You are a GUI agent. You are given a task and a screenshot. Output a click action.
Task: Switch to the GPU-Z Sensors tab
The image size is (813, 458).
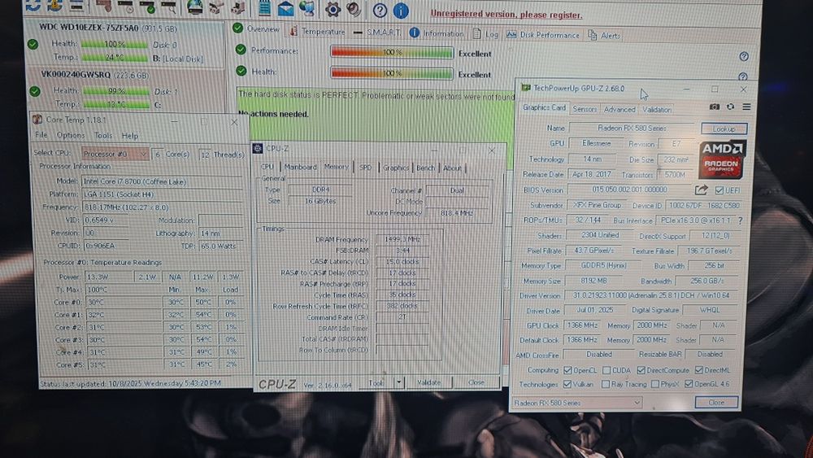(585, 109)
